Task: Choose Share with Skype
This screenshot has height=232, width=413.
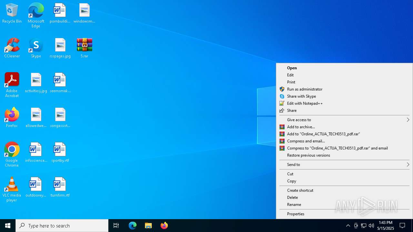Action: tap(344, 96)
